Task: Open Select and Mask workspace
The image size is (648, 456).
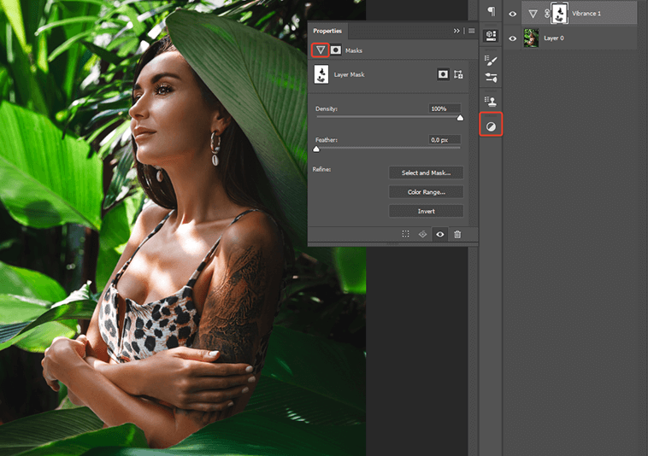Action: click(x=426, y=172)
